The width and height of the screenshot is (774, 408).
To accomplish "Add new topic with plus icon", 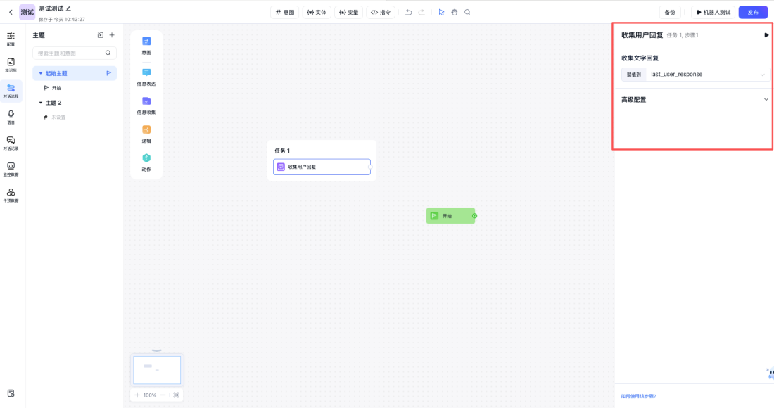I will [x=112, y=35].
